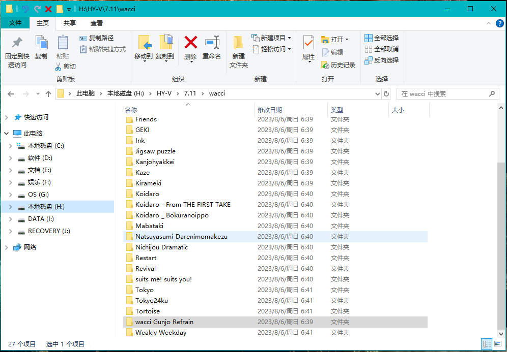Click in the wacci search box

point(442,94)
